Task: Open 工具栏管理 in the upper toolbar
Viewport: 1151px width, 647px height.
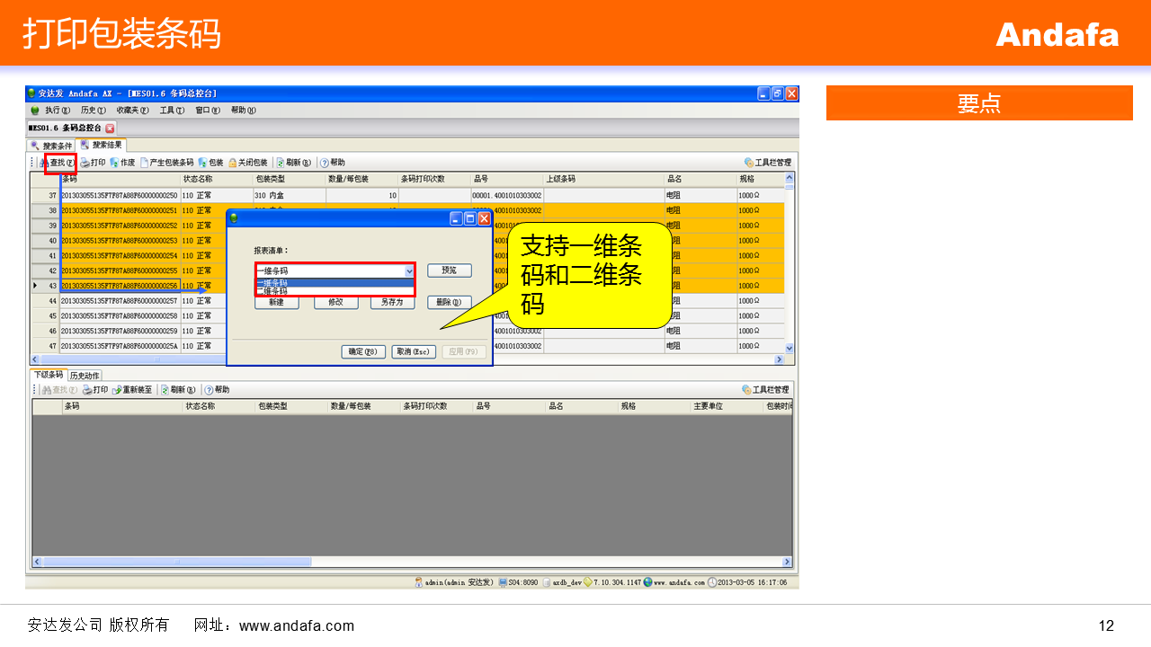Action: (767, 163)
